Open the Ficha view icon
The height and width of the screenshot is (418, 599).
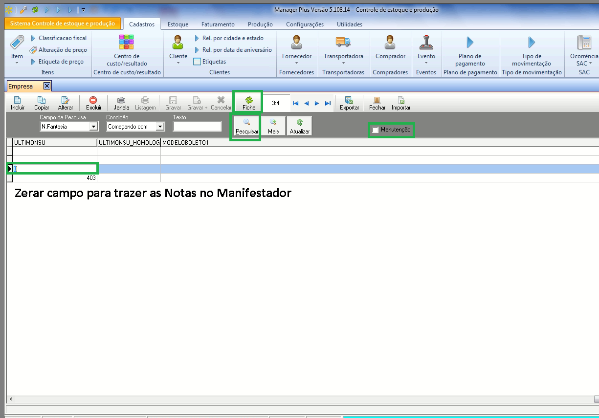pos(249,100)
